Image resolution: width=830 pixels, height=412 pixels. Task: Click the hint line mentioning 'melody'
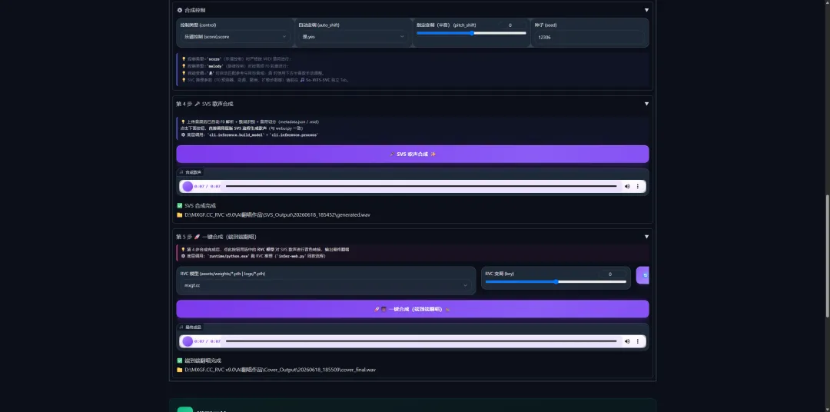pyautogui.click(x=235, y=66)
